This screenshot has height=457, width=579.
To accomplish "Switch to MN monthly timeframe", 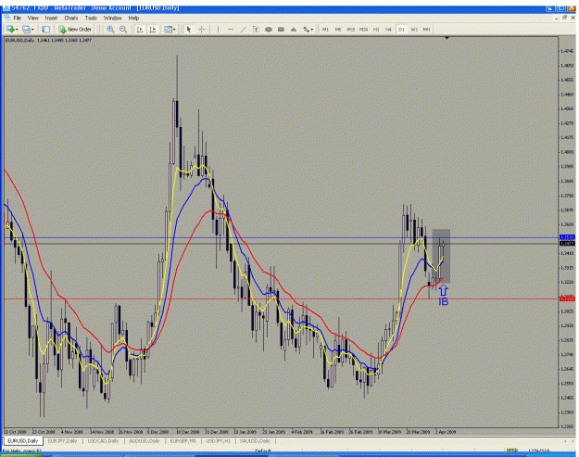I will [x=426, y=30].
